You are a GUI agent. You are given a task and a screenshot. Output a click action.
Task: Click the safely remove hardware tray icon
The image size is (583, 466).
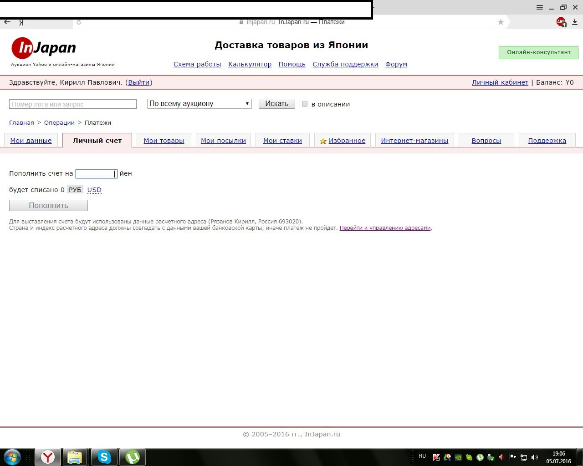[x=491, y=457]
